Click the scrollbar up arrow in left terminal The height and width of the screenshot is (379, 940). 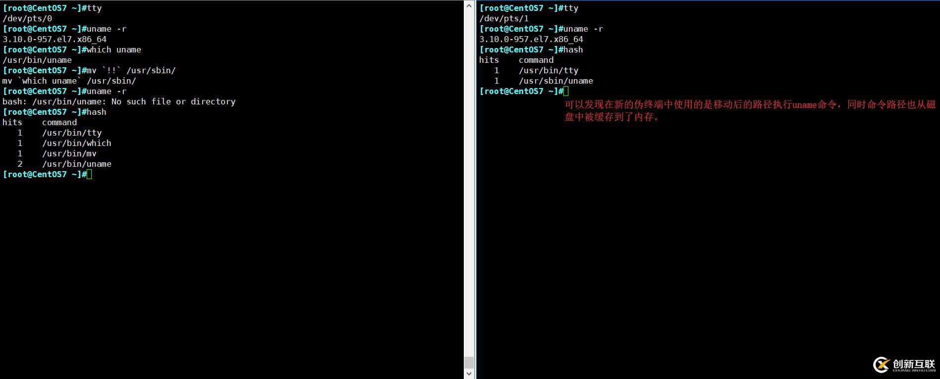pos(469,6)
